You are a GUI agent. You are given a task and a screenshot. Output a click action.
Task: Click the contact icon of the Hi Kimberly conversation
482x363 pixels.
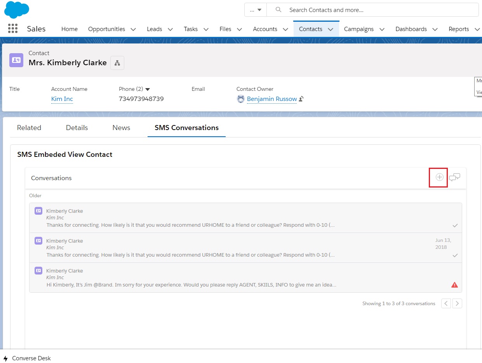[x=38, y=271]
